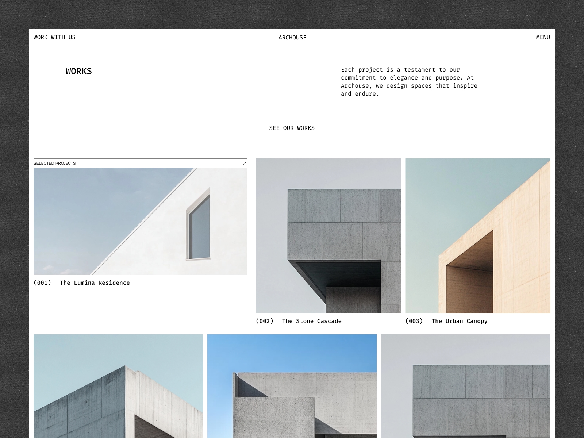Image resolution: width=584 pixels, height=438 pixels.
Task: Click the bottom-left concrete corner project image
Action: pyautogui.click(x=118, y=387)
